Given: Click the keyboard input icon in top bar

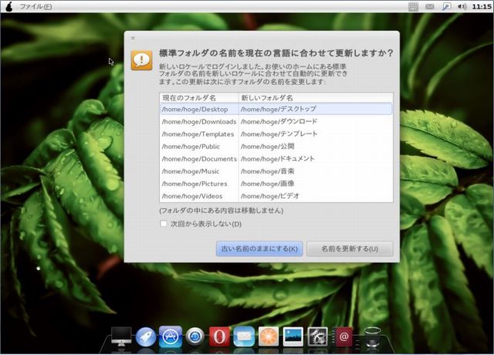Looking at the screenshot, I should [x=414, y=6].
